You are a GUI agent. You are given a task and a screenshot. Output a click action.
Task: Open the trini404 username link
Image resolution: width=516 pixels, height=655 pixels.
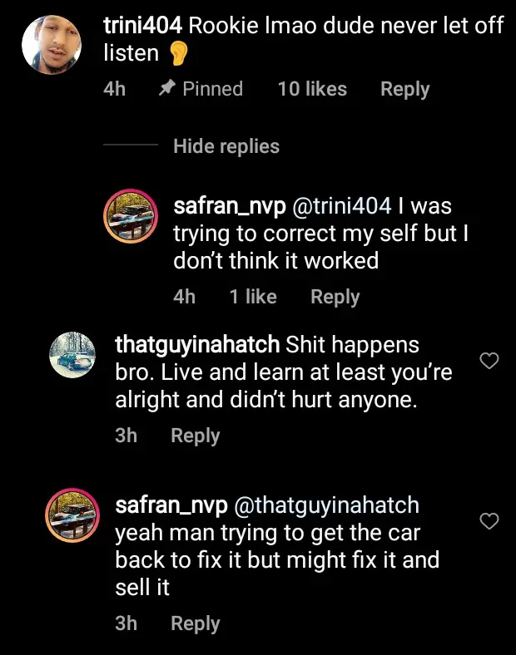[143, 25]
